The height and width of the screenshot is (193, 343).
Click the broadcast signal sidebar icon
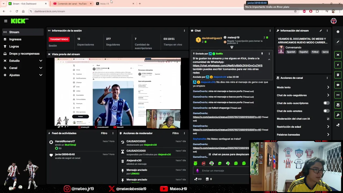point(338,95)
